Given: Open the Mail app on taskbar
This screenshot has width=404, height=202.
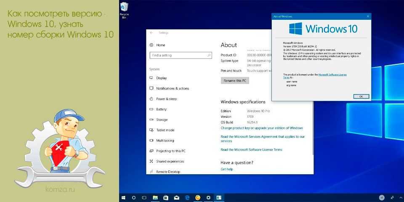Looking at the screenshot, I should tap(176, 198).
